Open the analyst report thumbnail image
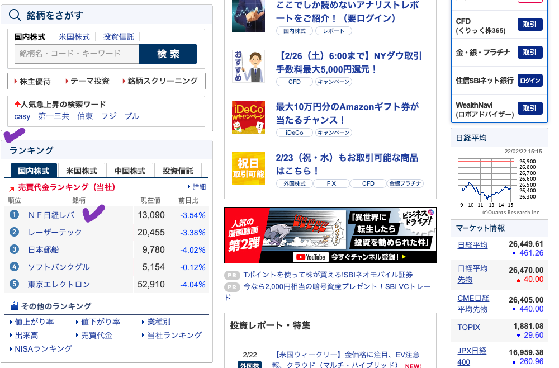 pos(248,16)
